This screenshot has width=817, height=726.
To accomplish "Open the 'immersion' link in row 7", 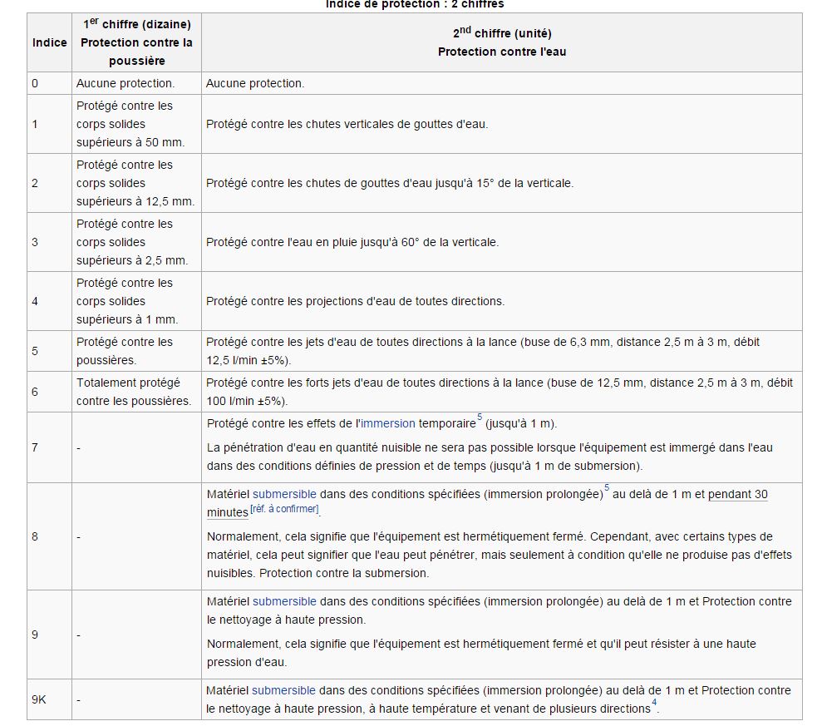I will click(x=387, y=423).
